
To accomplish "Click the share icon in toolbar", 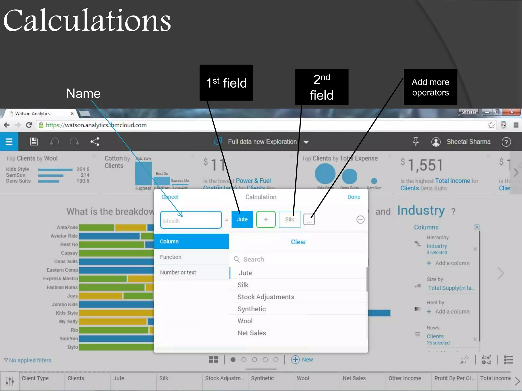I will point(95,142).
